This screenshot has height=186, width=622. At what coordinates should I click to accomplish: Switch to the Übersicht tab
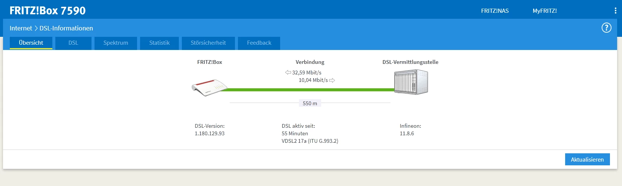31,43
